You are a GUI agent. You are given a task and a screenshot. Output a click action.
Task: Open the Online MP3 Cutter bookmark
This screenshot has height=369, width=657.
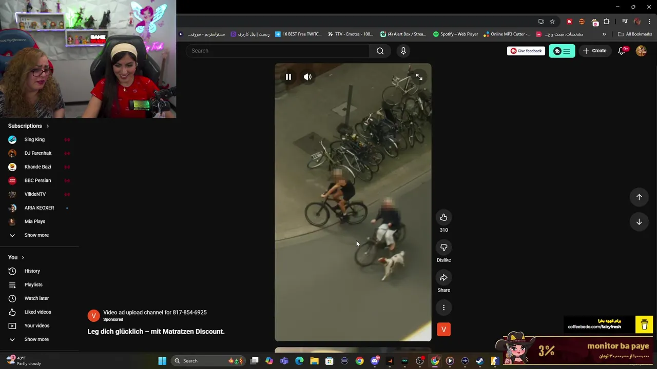[507, 34]
